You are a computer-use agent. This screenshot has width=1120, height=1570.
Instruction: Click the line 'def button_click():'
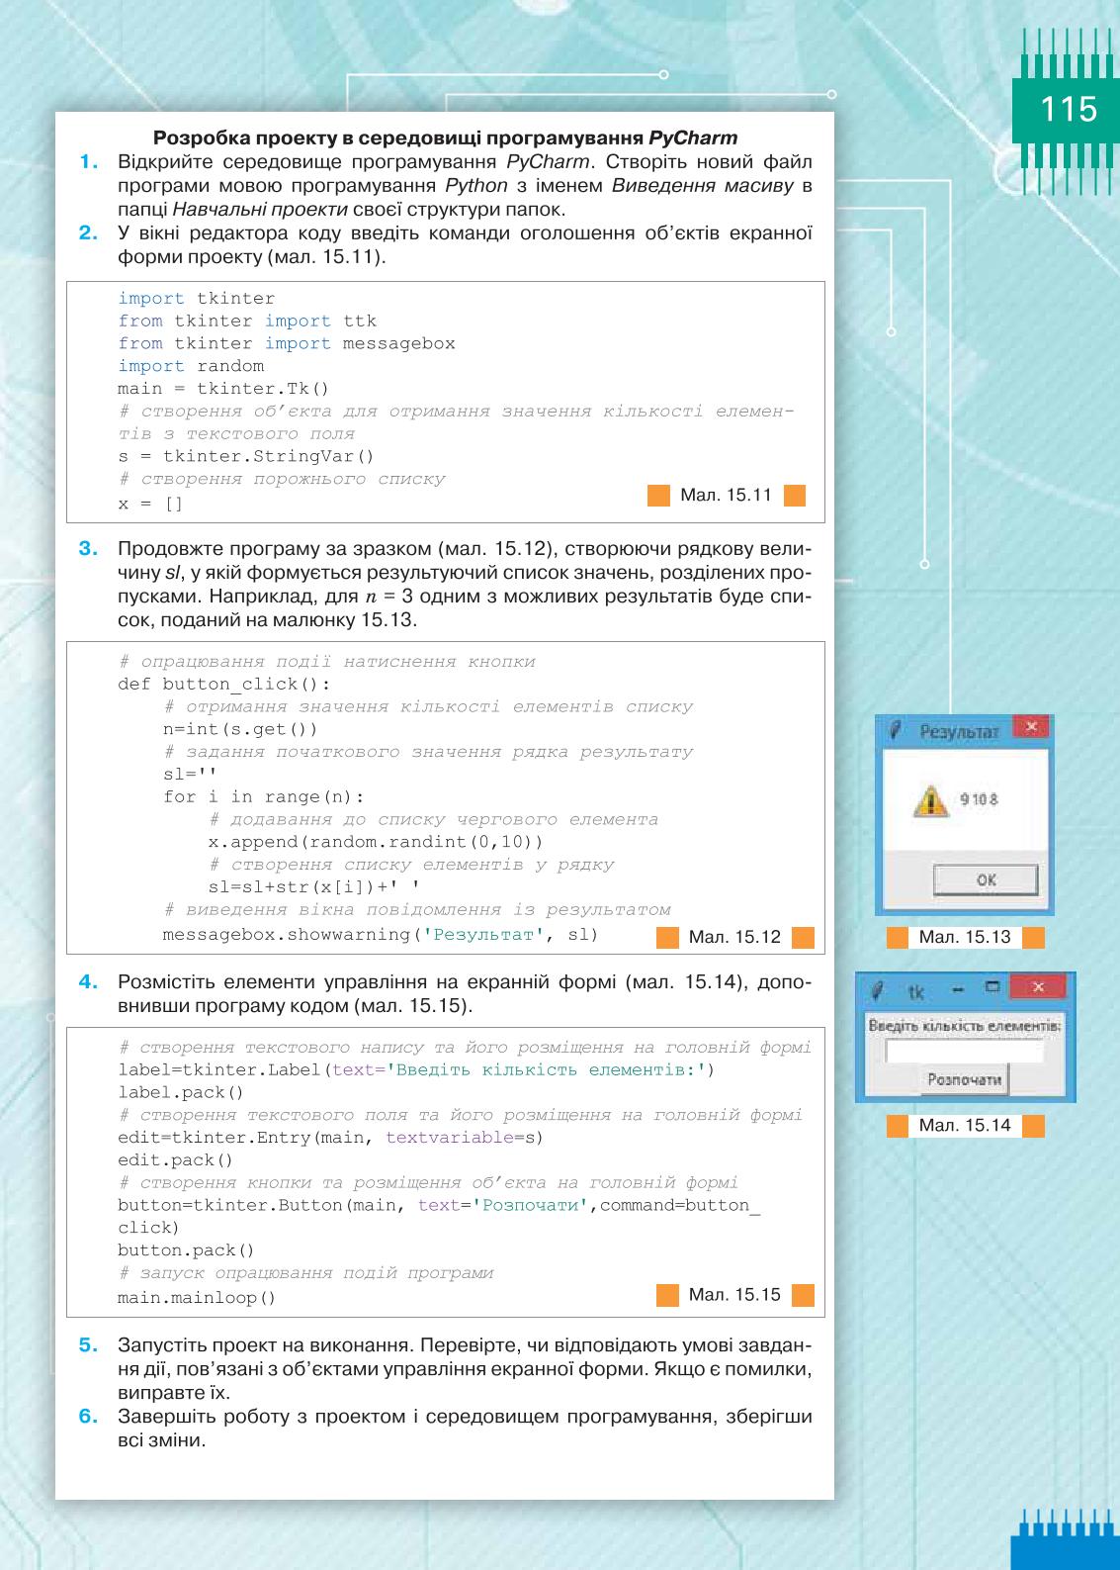pos(224,685)
